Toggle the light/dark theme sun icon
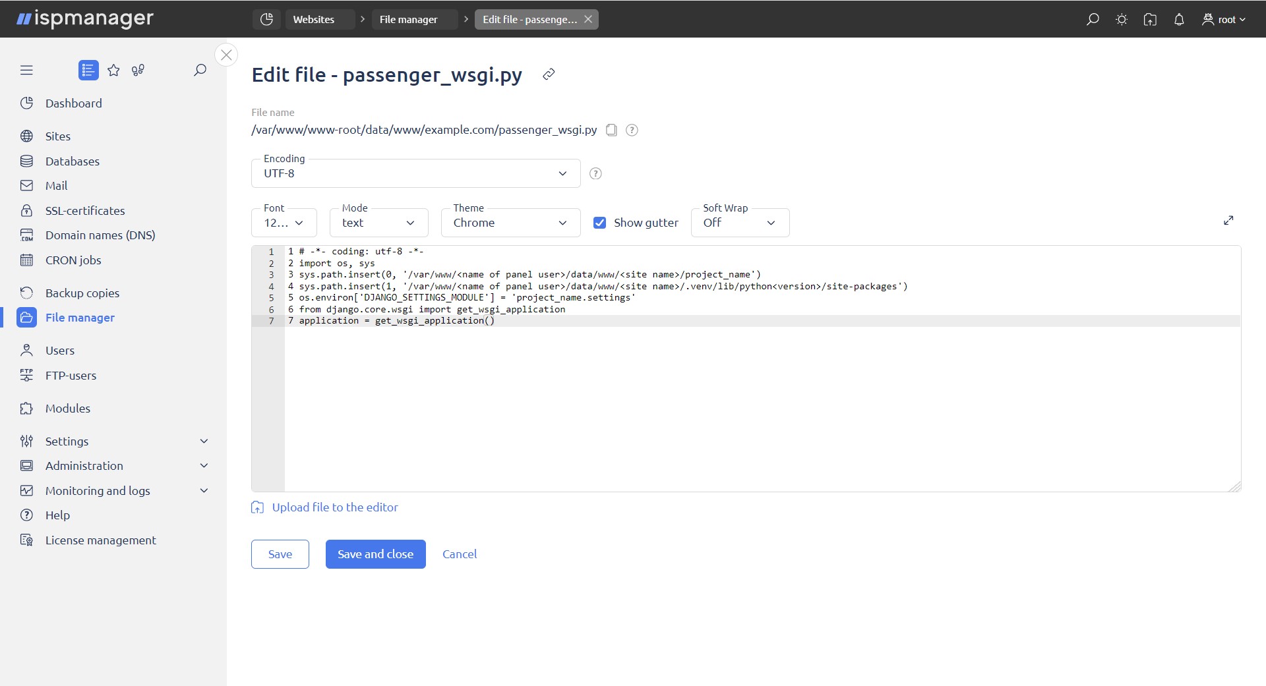Image resolution: width=1266 pixels, height=686 pixels. tap(1121, 19)
